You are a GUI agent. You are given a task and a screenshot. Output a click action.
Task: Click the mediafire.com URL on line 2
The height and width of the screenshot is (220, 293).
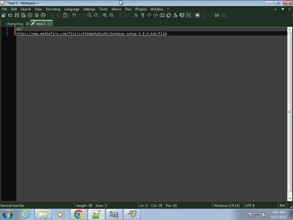91,34
